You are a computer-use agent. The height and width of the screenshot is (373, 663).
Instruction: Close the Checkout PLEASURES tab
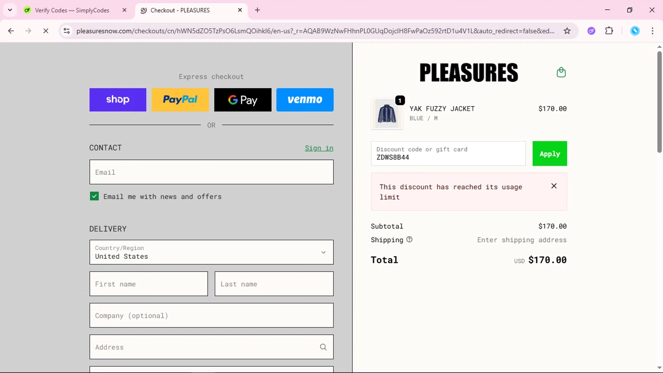click(240, 10)
